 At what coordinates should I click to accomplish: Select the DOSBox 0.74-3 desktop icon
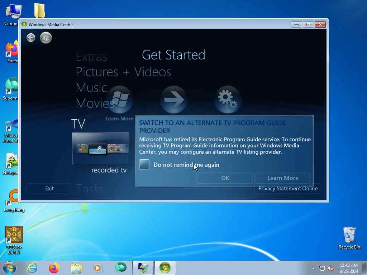14,240
